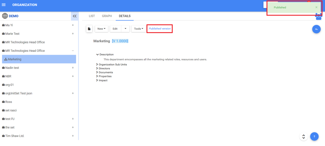Select Nadin test in the tree
Viewport: 325px width, 146px height.
(x=12, y=68)
